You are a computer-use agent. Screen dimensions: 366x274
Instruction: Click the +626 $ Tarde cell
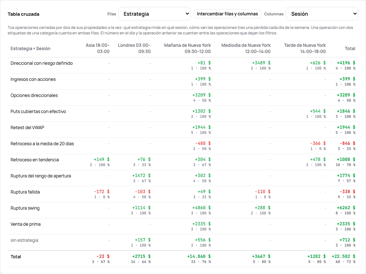(x=318, y=63)
